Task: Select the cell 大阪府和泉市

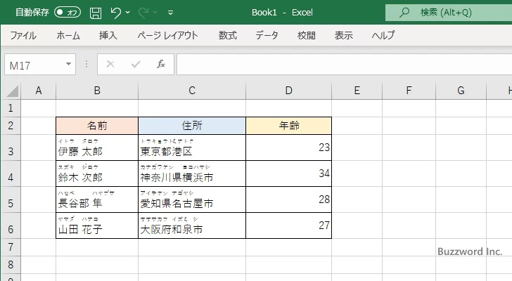Action: tap(192, 226)
